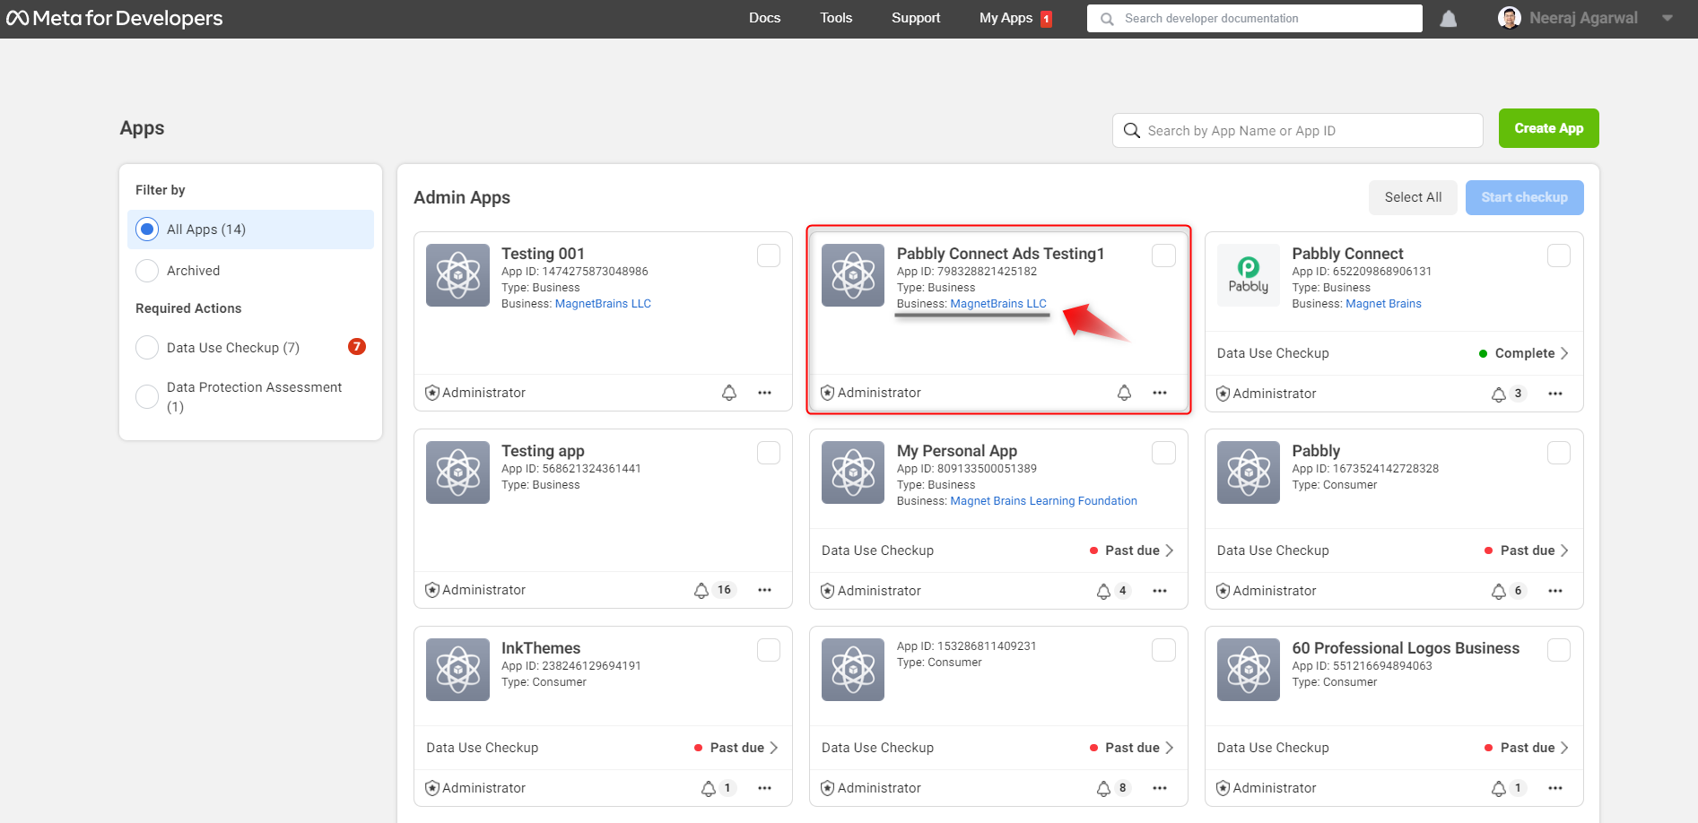The width and height of the screenshot is (1698, 823).
Task: Open the Tools menu
Action: (836, 18)
